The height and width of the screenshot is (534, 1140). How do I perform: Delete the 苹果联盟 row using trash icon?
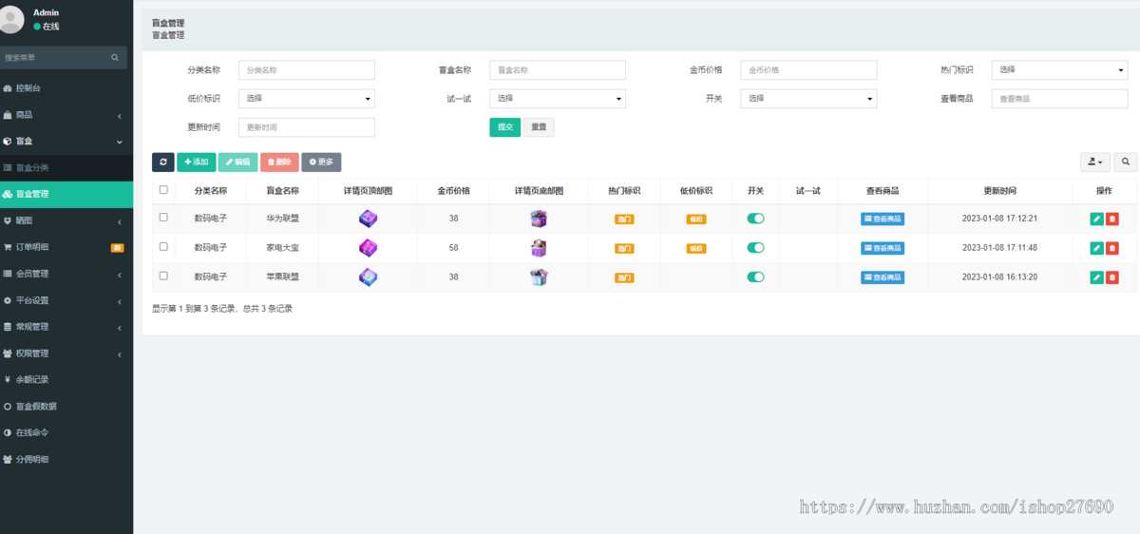(x=1112, y=277)
